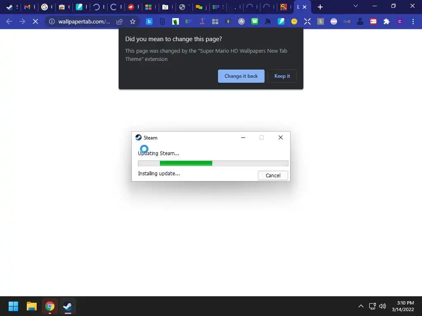
Task: Switch to the Chrome Web Store tab
Action: coord(62,7)
